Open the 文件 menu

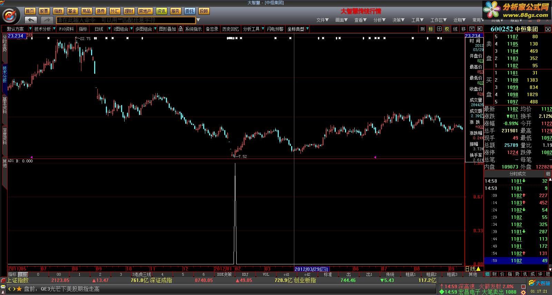click(323, 20)
